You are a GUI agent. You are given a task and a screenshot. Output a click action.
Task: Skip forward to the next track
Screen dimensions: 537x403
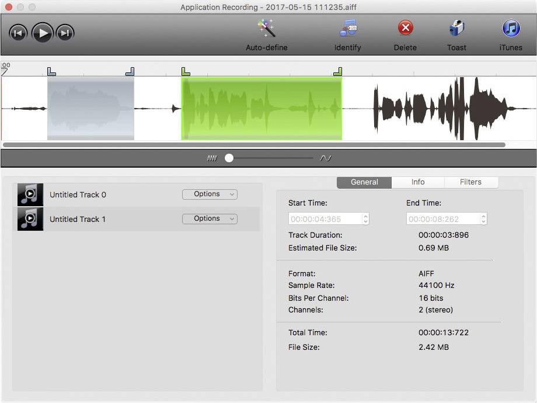point(65,33)
